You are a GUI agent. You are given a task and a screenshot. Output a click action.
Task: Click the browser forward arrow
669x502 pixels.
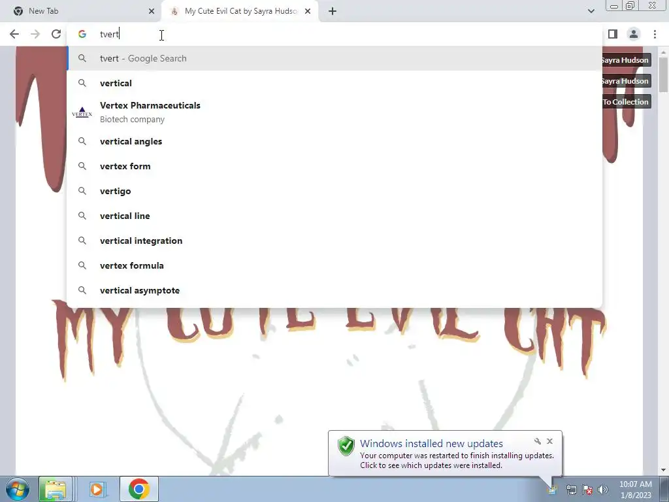pos(35,34)
